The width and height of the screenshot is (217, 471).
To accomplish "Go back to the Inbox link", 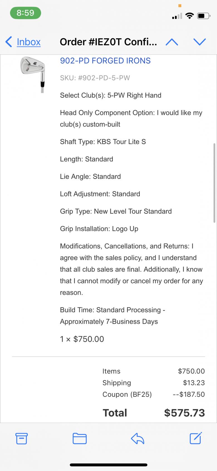I will (29, 42).
